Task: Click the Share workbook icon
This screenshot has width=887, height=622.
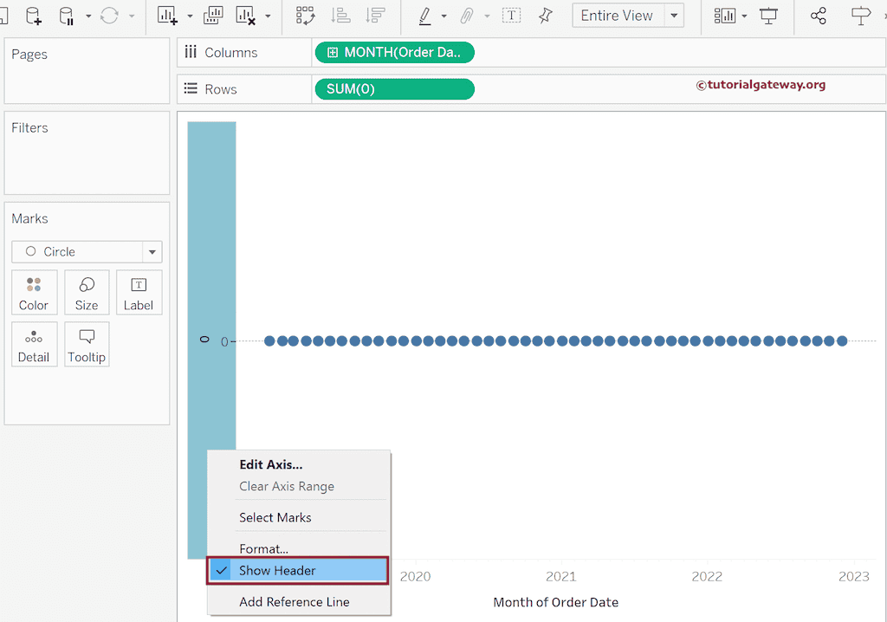Action: (818, 16)
